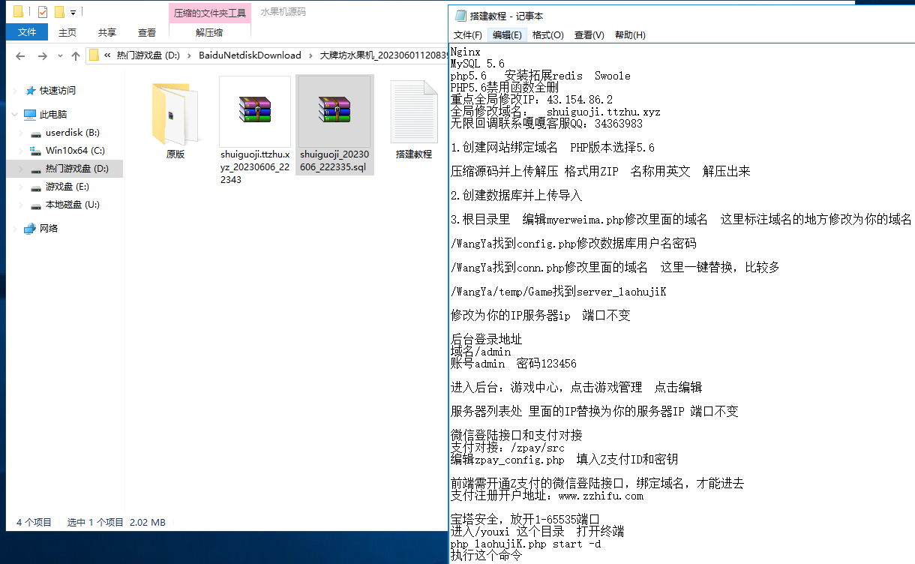Open recent locations dropdown arrow
Image resolution: width=915 pixels, height=564 pixels.
point(60,55)
